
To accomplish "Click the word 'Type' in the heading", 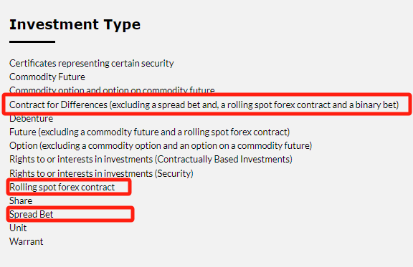I will 122,26.
